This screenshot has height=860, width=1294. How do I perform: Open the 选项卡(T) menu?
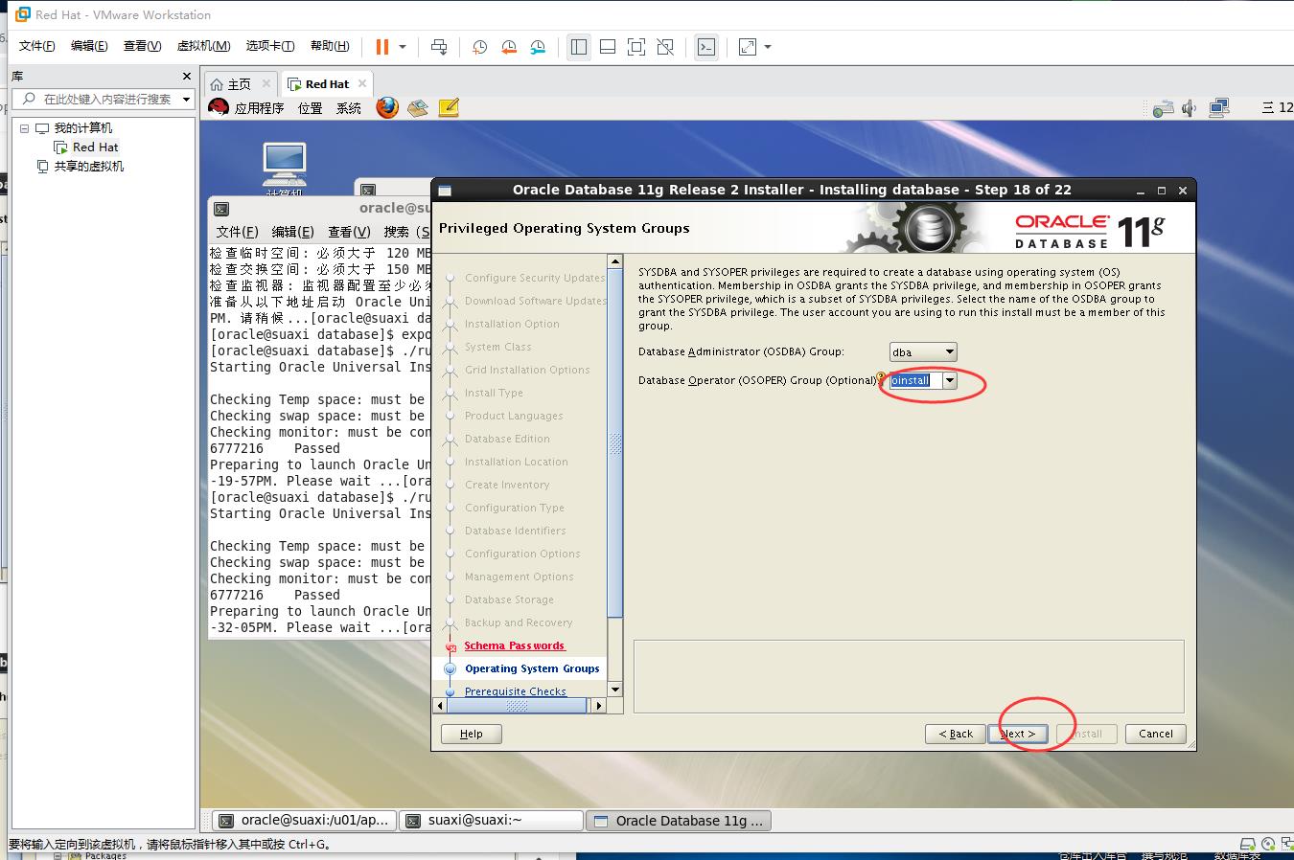pos(270,46)
